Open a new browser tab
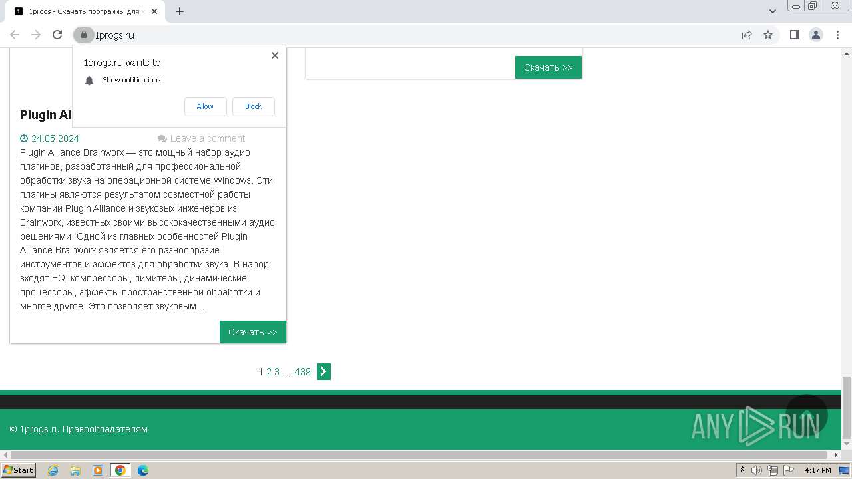This screenshot has width=852, height=479. (x=180, y=11)
